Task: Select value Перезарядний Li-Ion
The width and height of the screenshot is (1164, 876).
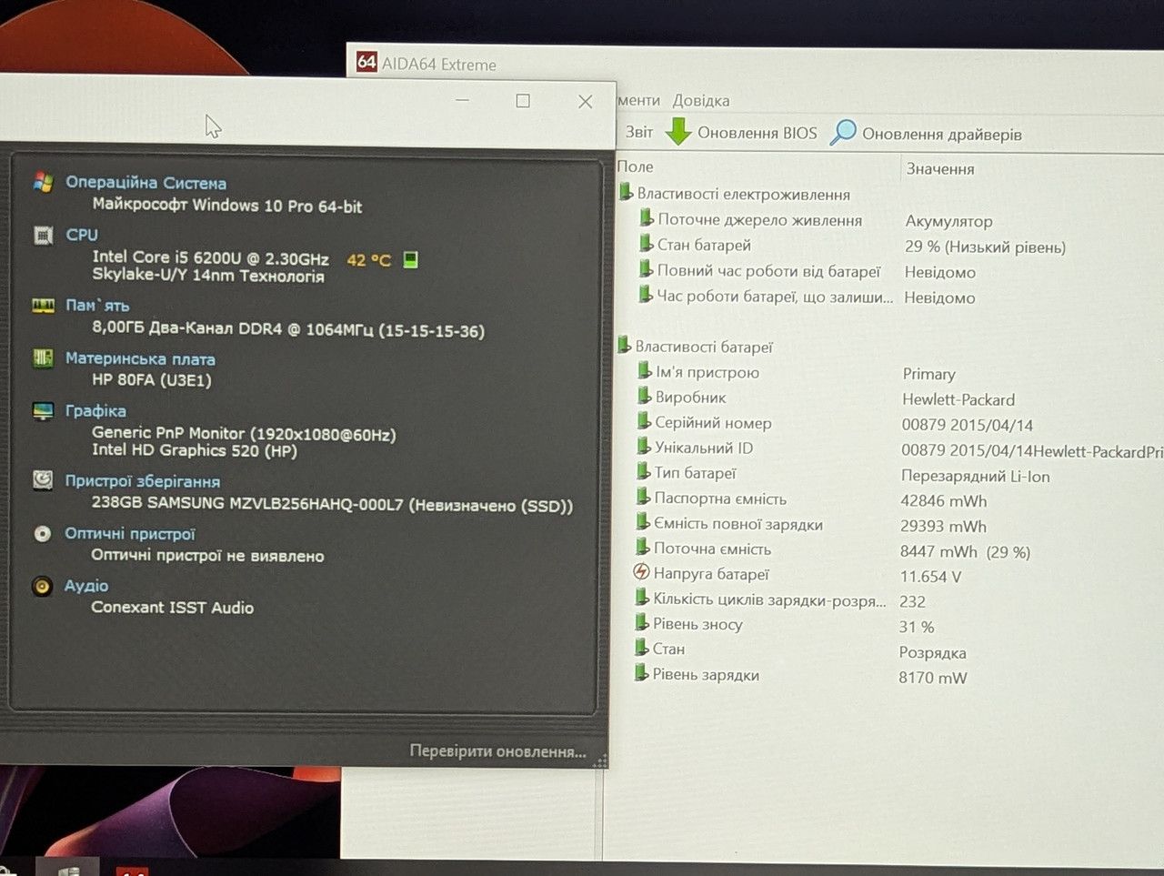Action: tap(975, 476)
